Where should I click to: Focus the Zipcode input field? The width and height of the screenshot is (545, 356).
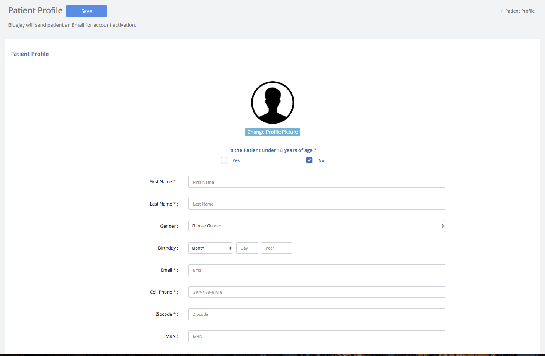(x=317, y=314)
